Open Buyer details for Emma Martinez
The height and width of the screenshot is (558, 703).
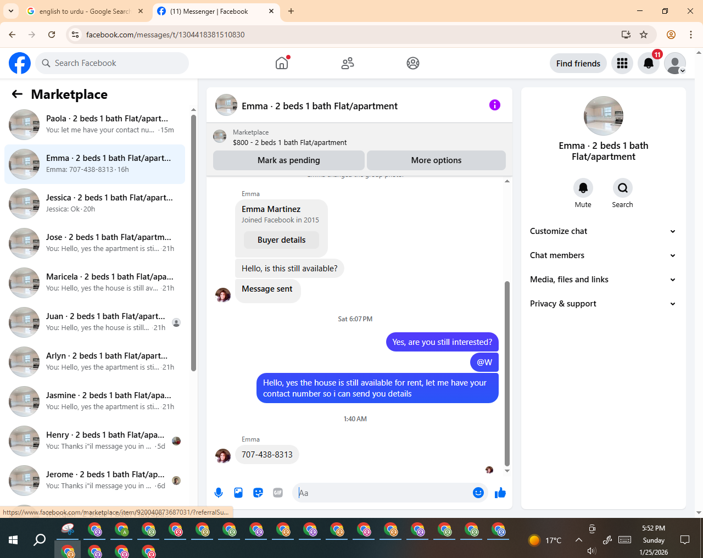point(281,240)
